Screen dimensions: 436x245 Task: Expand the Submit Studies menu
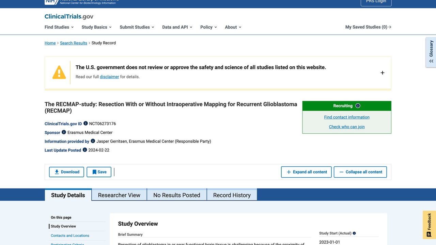pyautogui.click(x=137, y=27)
